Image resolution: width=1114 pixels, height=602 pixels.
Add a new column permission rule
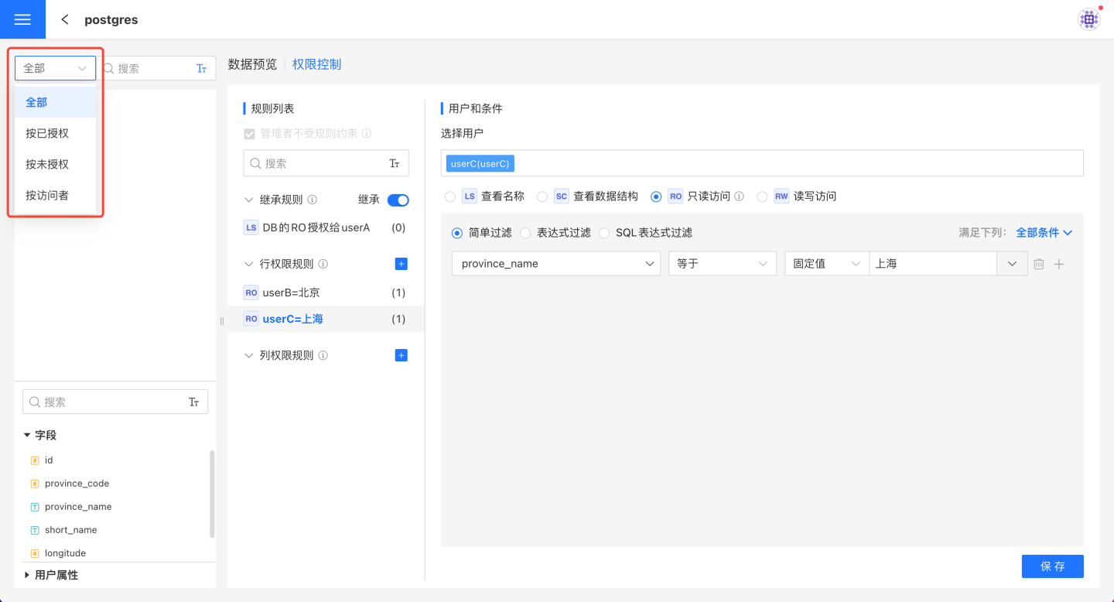click(401, 355)
